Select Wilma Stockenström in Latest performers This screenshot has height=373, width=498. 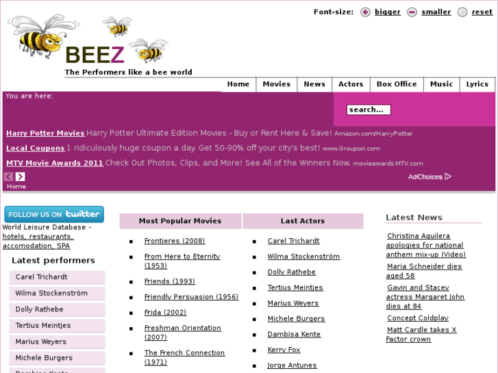coord(57,294)
